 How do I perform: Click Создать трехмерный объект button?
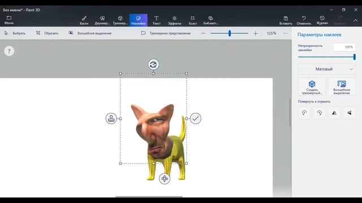(312, 87)
